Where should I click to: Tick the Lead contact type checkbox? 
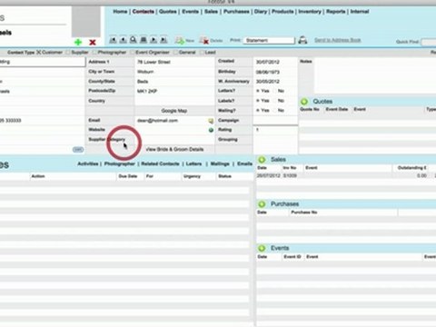point(202,53)
